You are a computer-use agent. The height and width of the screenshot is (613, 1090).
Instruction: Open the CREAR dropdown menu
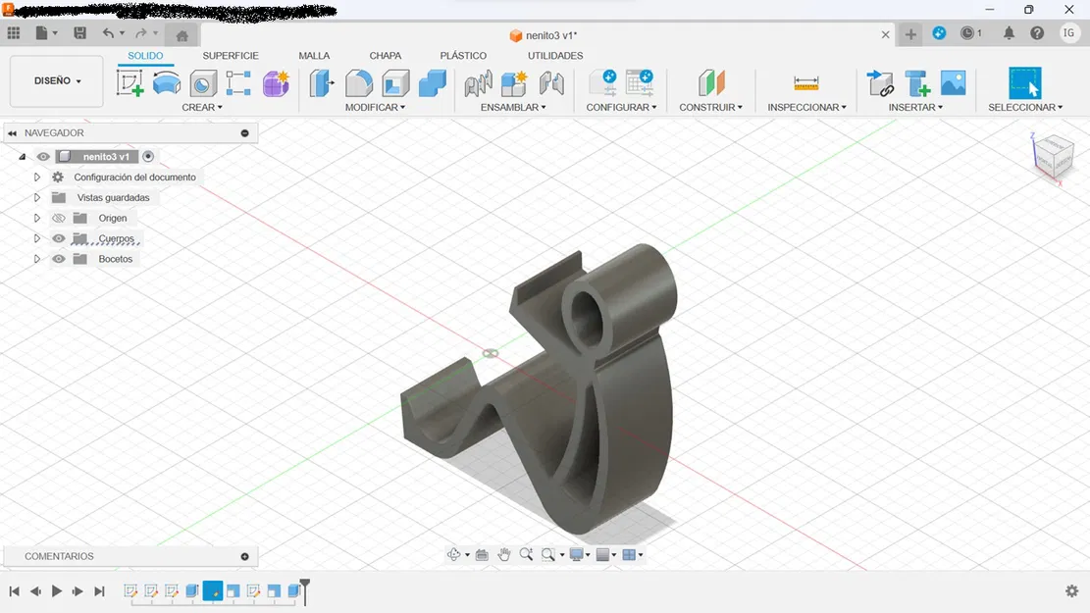pyautogui.click(x=201, y=107)
